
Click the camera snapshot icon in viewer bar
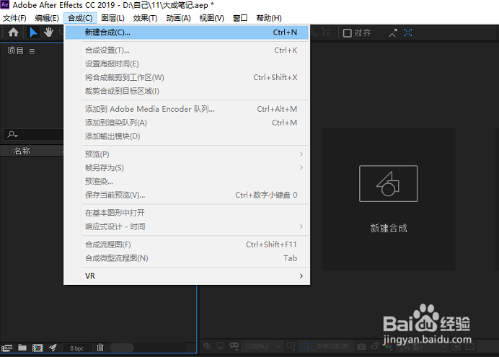click(361, 346)
